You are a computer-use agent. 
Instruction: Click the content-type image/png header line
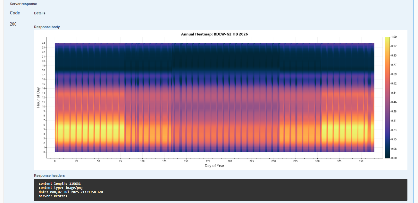61,188
